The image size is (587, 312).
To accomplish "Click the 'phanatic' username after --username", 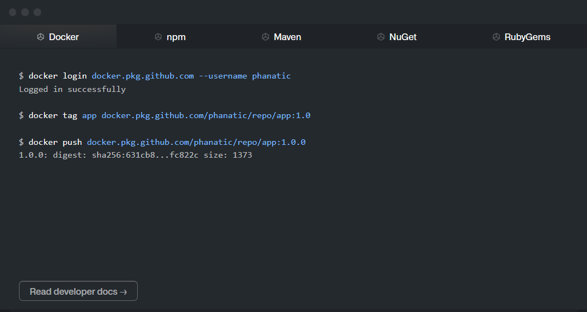I will click(271, 76).
